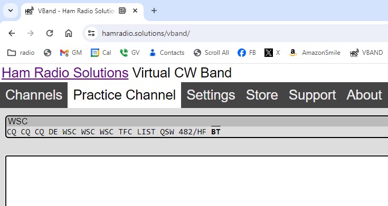Go back to the previous page
The image size is (388, 206).
coord(12,33)
